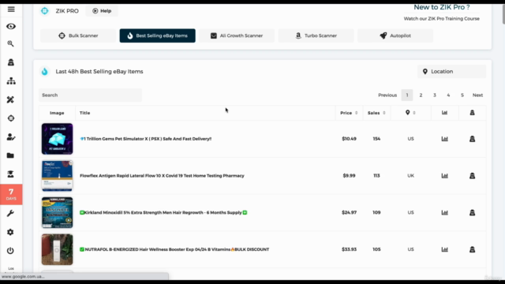The height and width of the screenshot is (284, 505).
Task: Click the graduation academy icon in sidebar
Action: (x=10, y=174)
